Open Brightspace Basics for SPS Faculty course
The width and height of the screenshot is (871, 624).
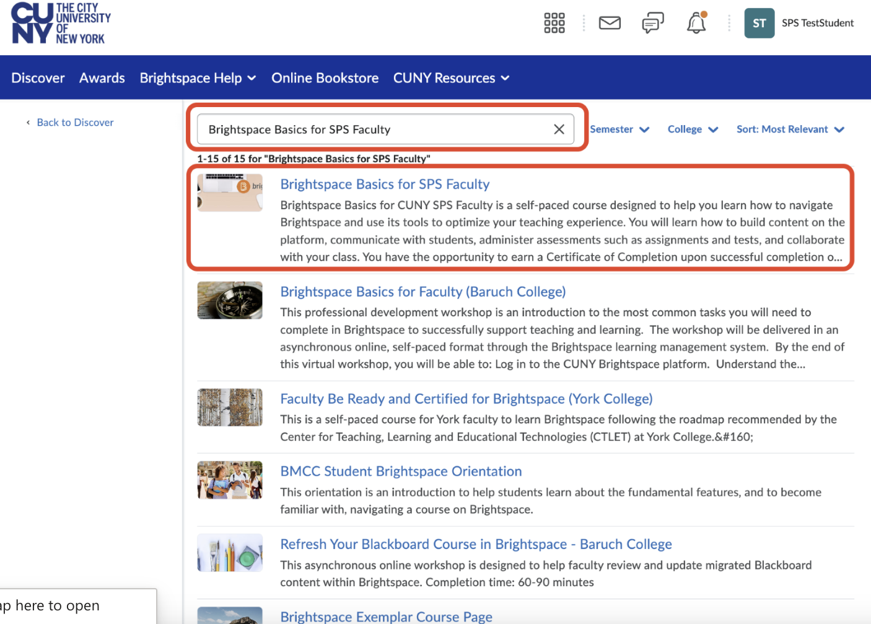coord(385,184)
